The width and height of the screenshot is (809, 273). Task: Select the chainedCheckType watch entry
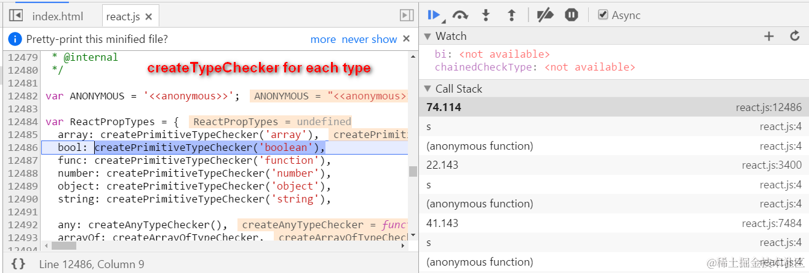pyautogui.click(x=535, y=67)
